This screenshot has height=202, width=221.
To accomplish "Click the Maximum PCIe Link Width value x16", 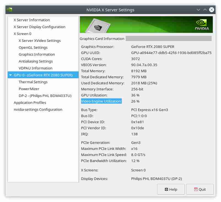I will point(134,149).
